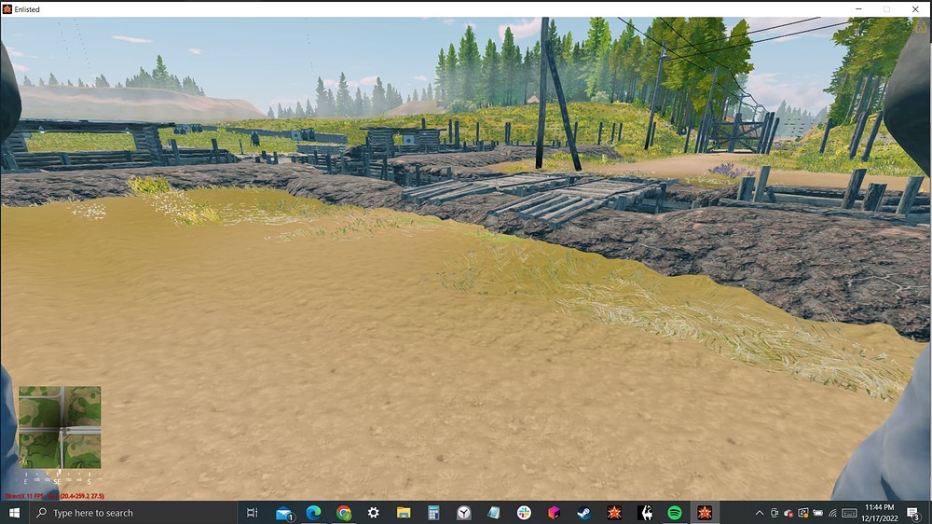Open the Windows Start menu
This screenshot has width=932, height=524.
click(14, 513)
